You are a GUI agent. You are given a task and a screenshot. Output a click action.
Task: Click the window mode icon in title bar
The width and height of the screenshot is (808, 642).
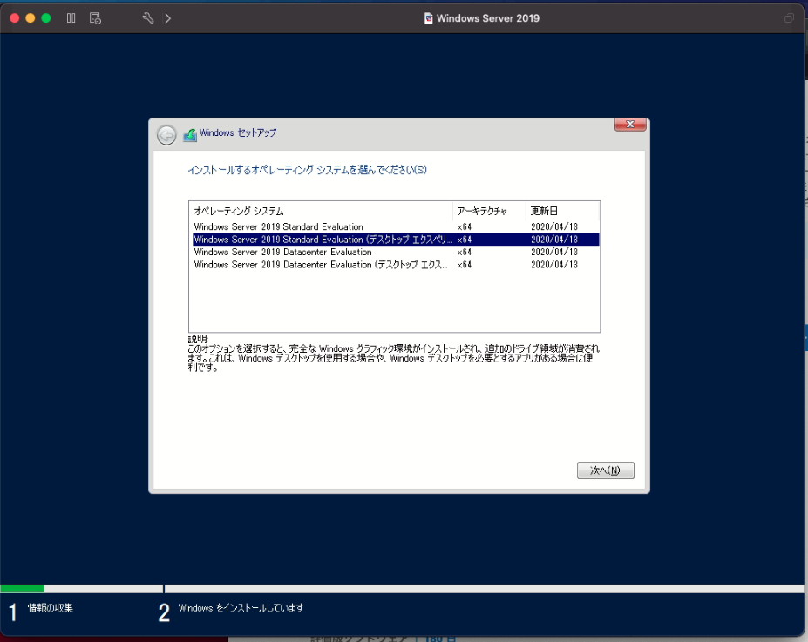click(789, 18)
